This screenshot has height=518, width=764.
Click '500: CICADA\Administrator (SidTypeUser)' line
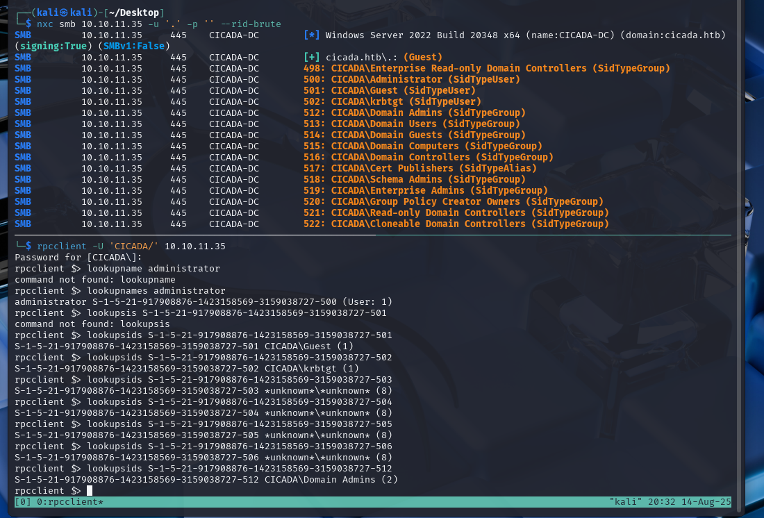(x=412, y=79)
